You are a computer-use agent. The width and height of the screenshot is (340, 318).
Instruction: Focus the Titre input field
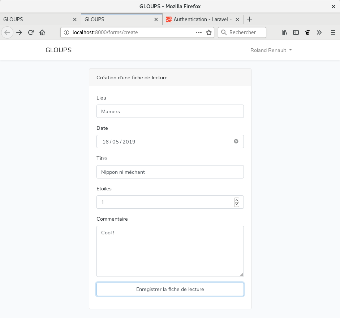170,172
